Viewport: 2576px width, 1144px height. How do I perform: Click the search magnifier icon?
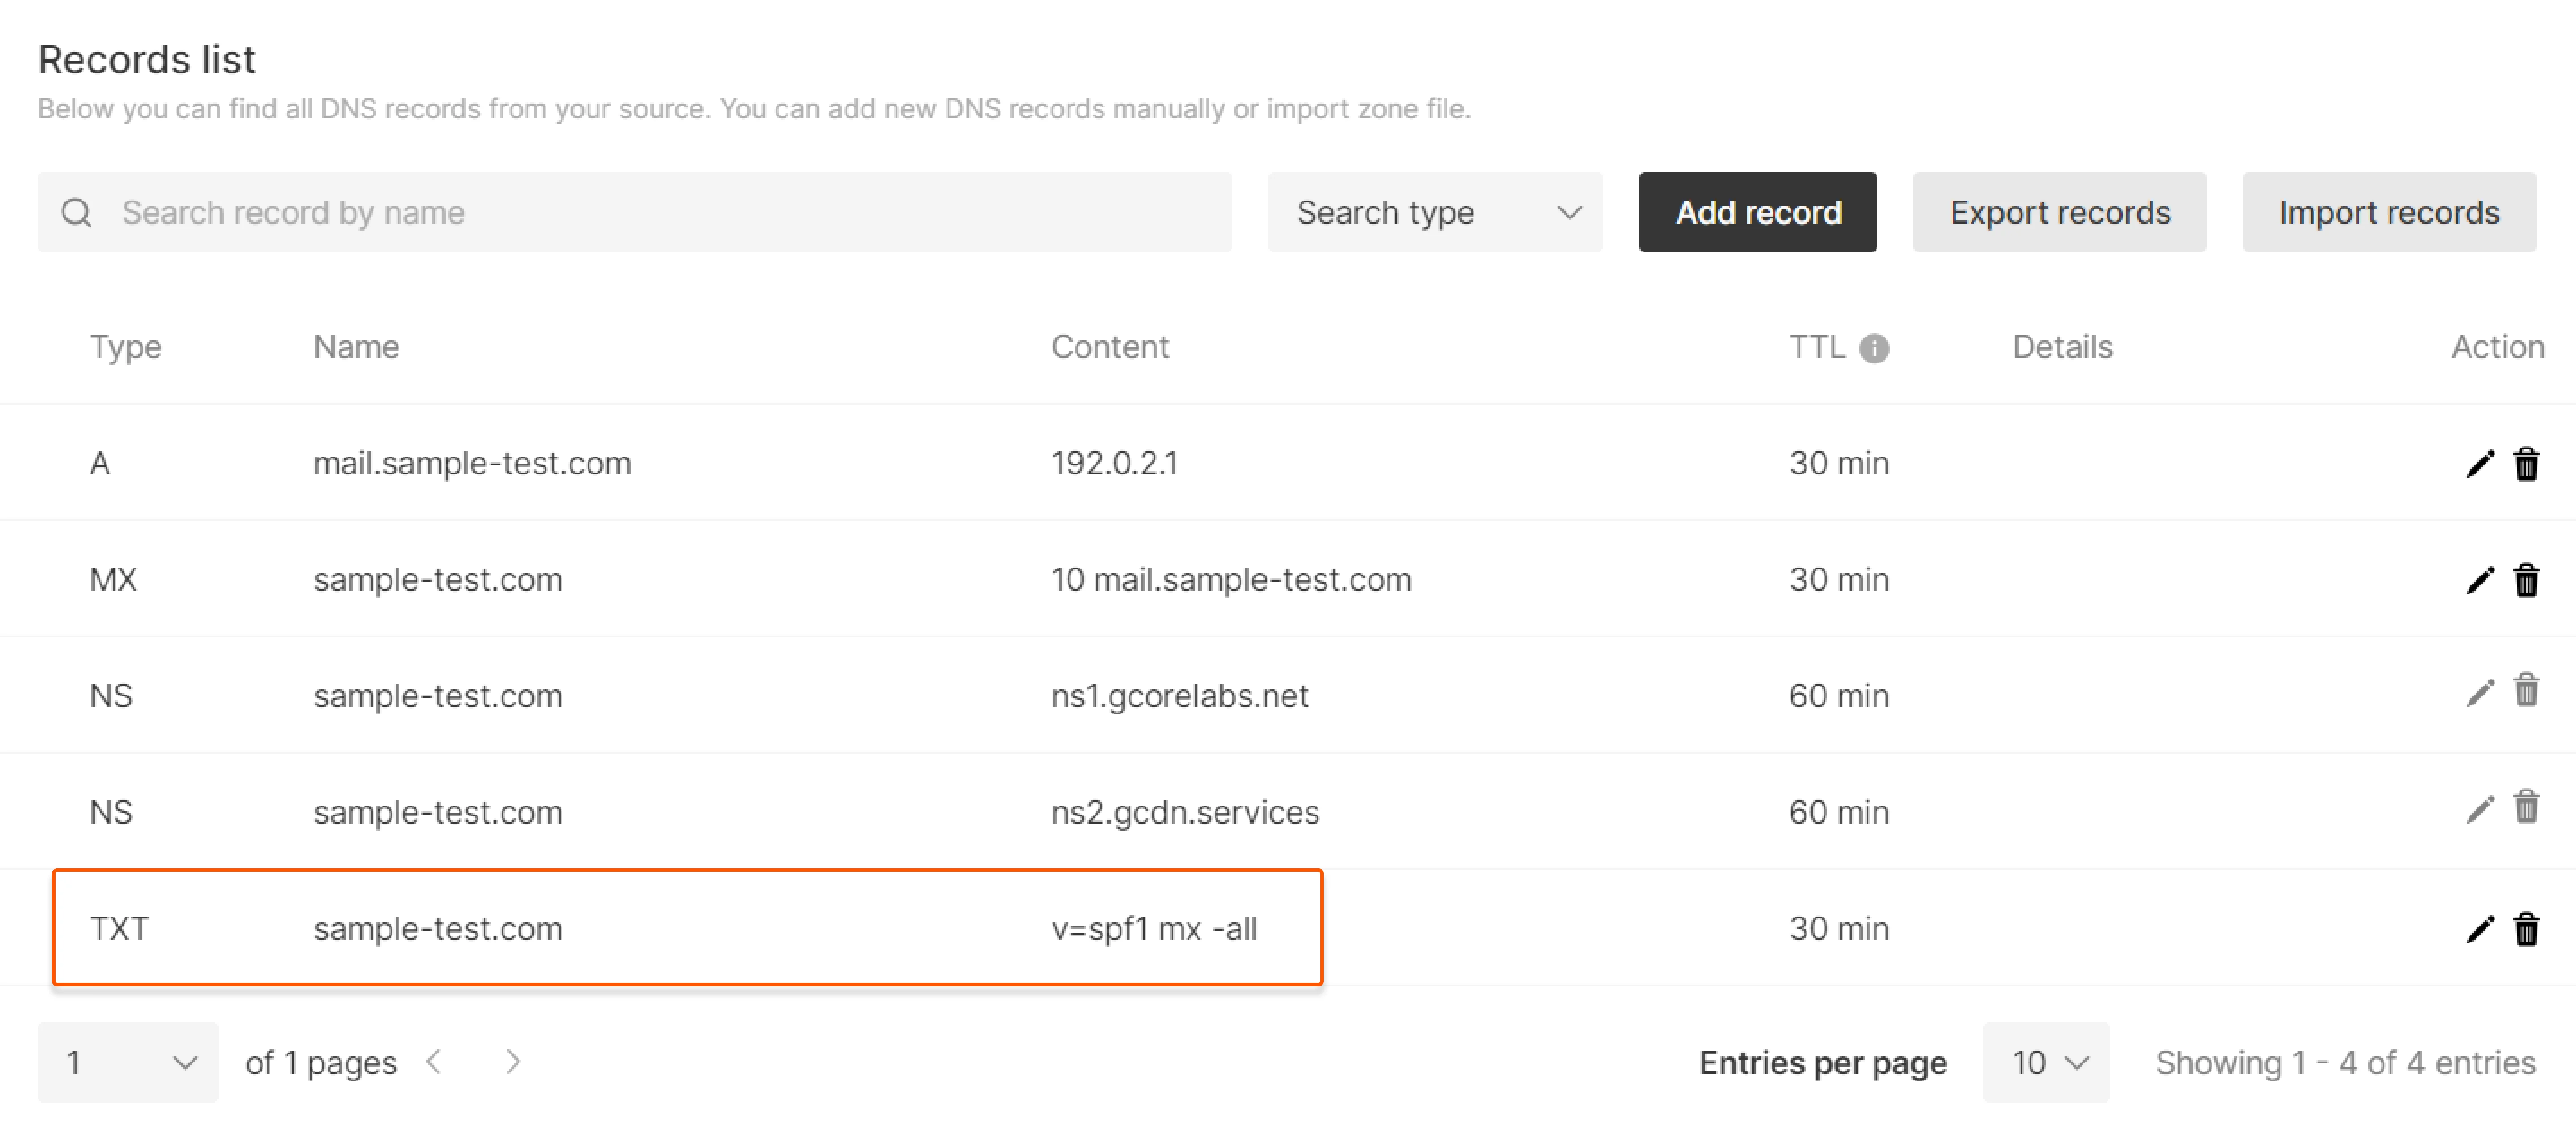[76, 213]
